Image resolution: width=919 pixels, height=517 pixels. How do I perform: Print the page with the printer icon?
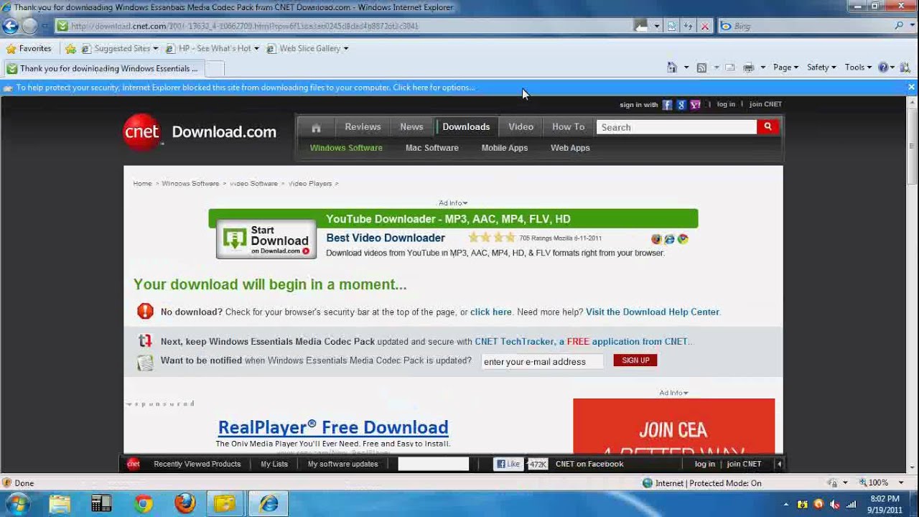tap(748, 67)
